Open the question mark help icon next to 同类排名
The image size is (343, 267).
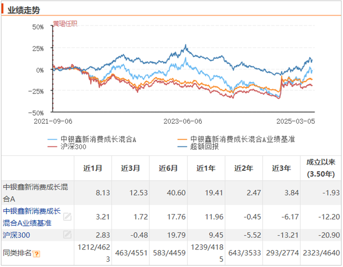pyautogui.click(x=36, y=254)
